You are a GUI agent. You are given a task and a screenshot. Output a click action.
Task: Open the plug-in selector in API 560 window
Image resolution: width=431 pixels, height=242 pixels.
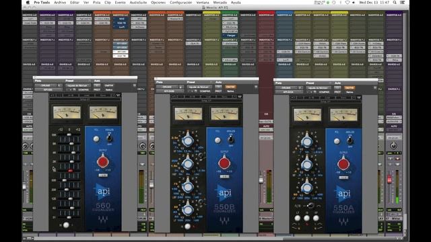[x=48, y=89]
